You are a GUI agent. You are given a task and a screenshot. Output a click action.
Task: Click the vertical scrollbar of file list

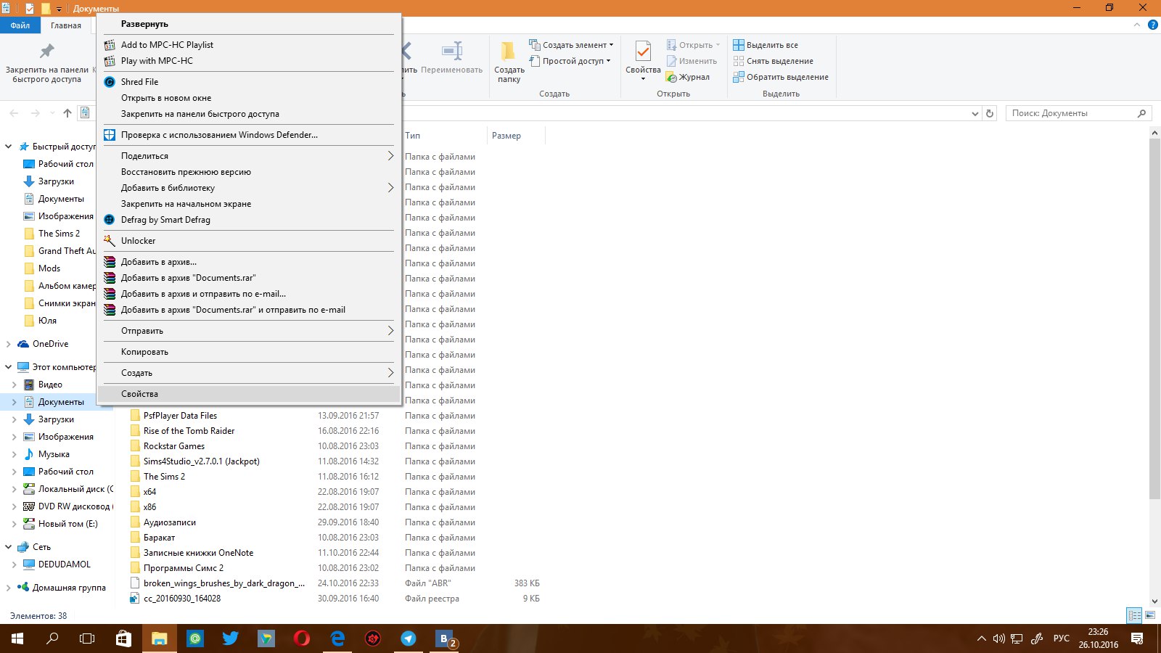point(1155,319)
